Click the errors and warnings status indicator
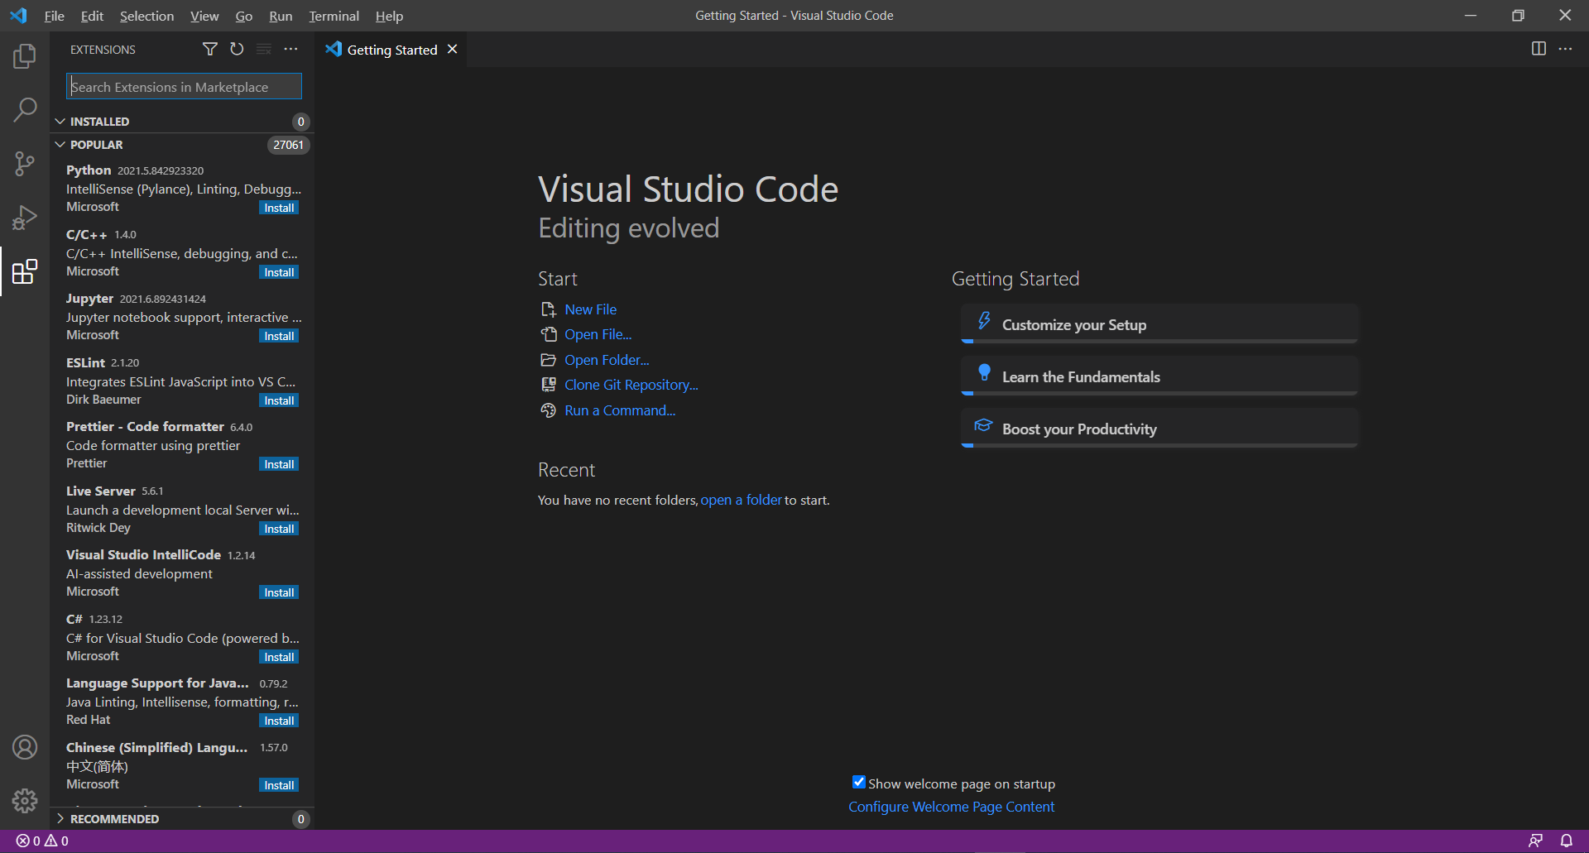Viewport: 1589px width, 853px height. 42,841
